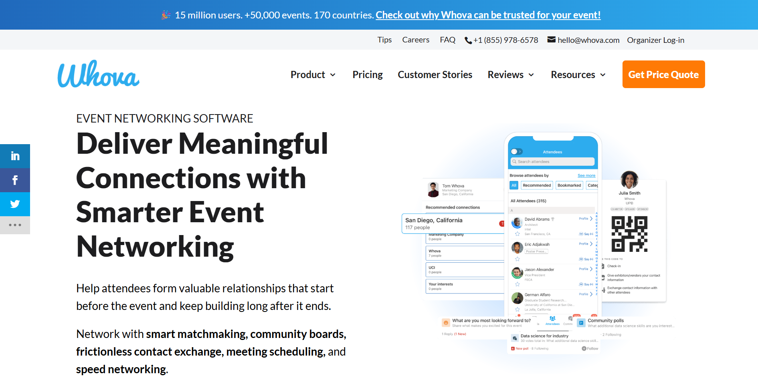This screenshot has height=376, width=758.
Task: Open Customer Stories from navigation
Action: pos(435,75)
